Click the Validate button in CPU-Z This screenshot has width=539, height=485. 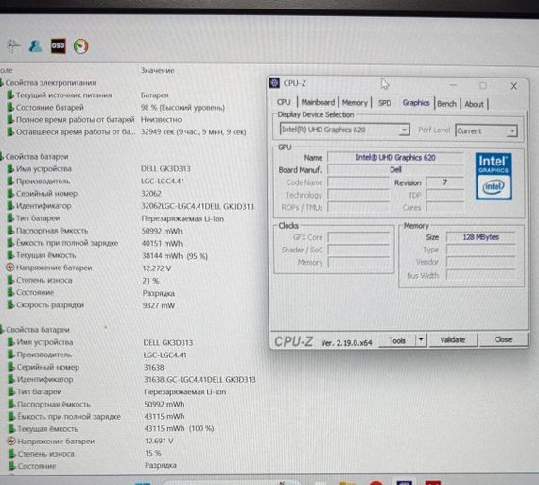click(x=453, y=339)
